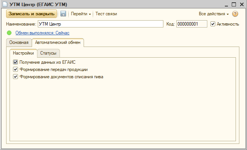The width and height of the screenshot is (247, 150).
Task: Open help via the question mark icon
Action: click(x=235, y=14)
